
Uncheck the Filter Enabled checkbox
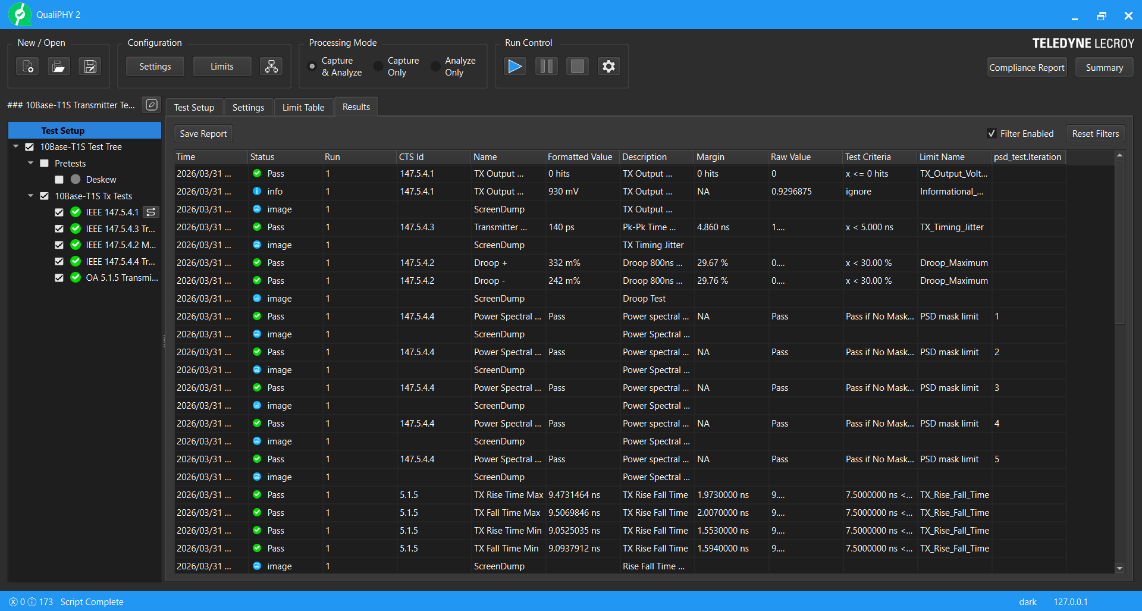point(992,134)
